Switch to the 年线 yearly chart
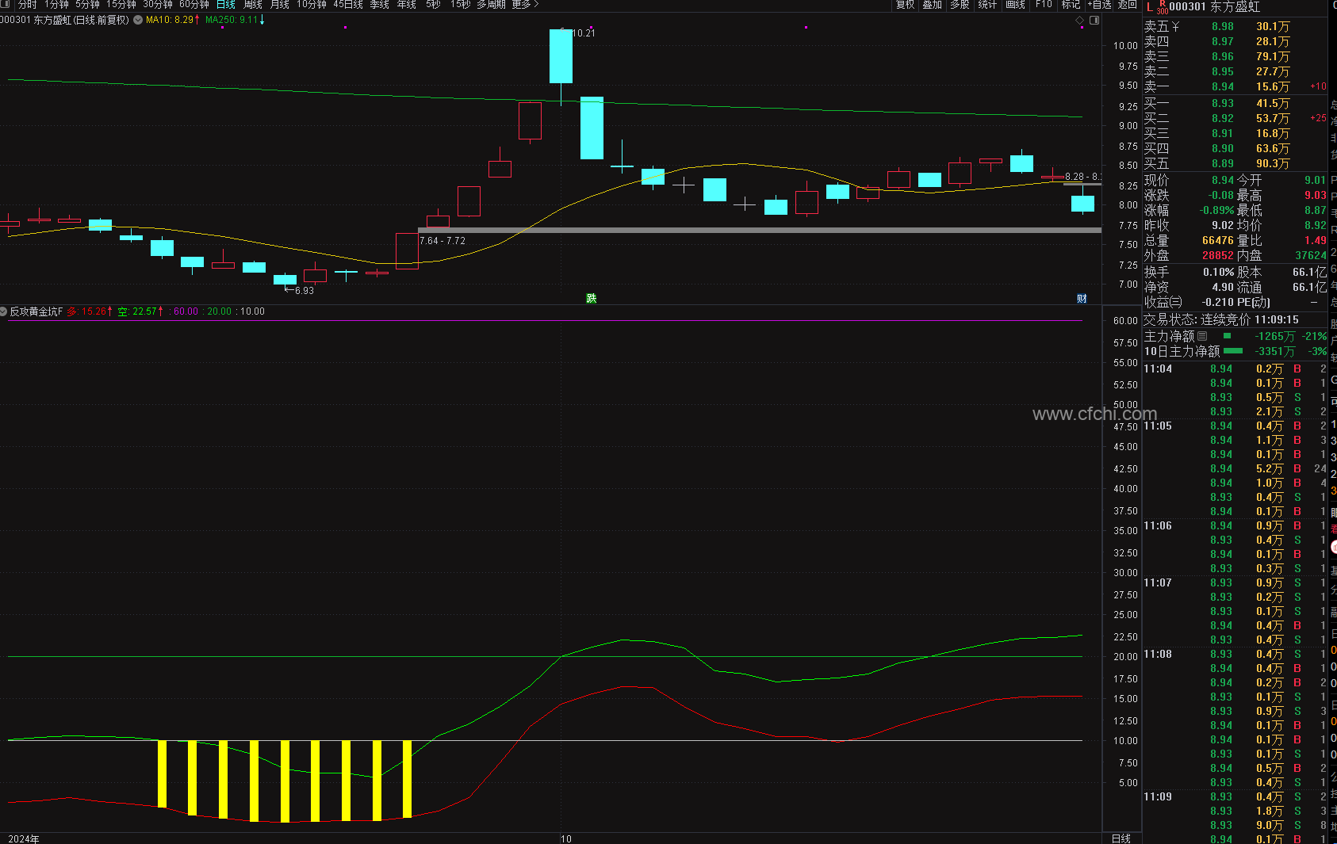The image size is (1337, 844). (x=407, y=5)
